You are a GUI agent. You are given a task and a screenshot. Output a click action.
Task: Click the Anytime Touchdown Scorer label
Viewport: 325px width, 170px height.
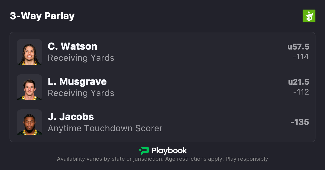coord(105,128)
